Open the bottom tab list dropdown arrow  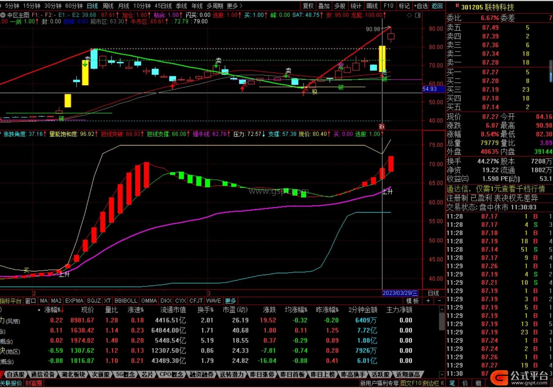pyautogui.click(x=441, y=374)
